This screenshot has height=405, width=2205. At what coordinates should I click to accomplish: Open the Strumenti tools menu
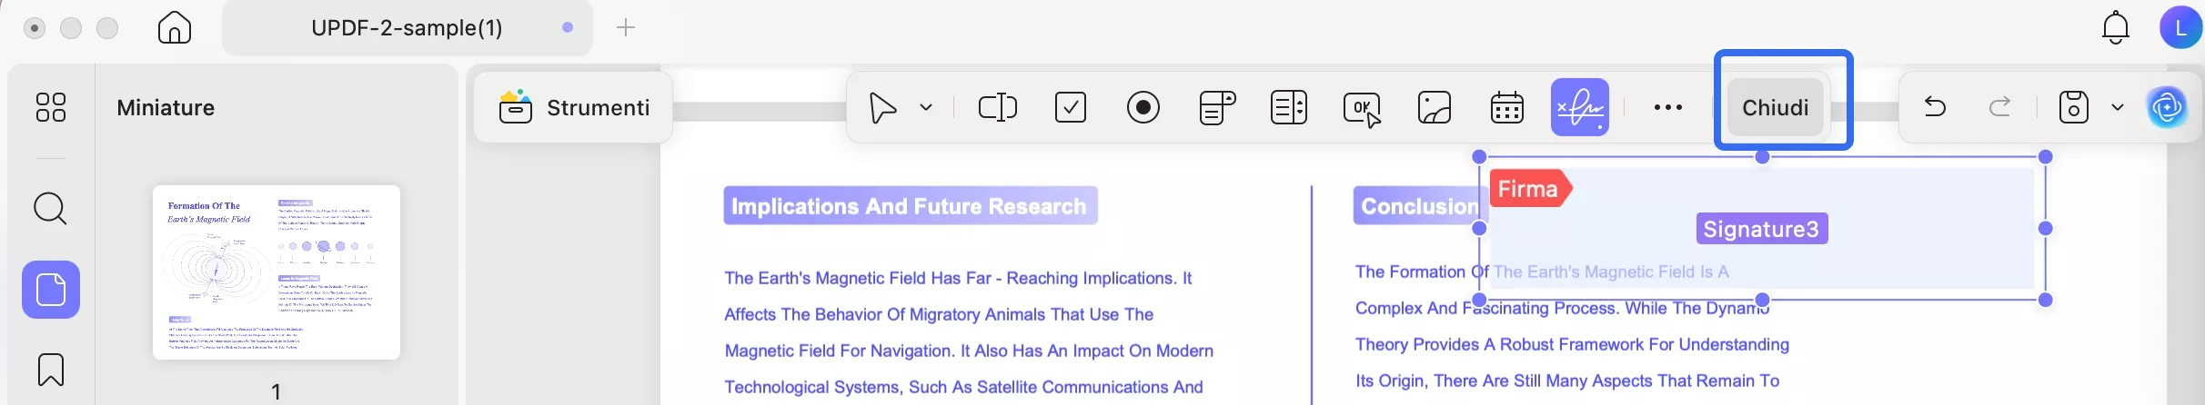[574, 107]
